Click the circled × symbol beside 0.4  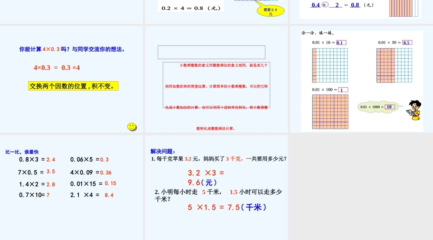(325, 5)
